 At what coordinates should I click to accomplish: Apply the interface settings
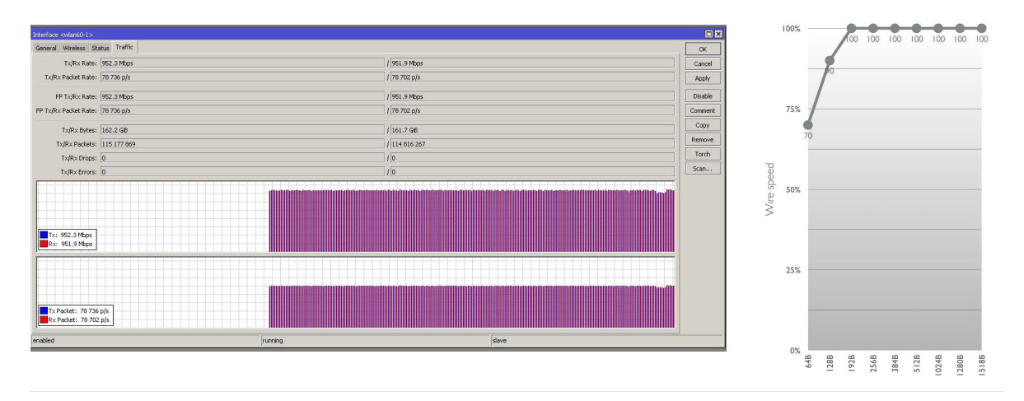click(702, 78)
